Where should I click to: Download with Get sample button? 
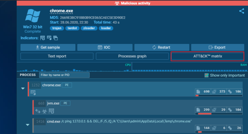48,47
